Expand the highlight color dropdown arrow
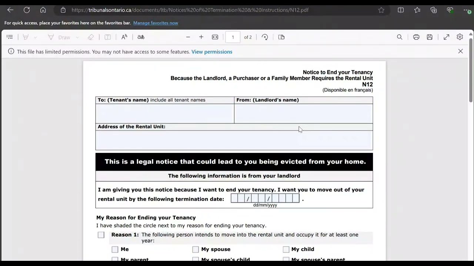 (x=36, y=37)
